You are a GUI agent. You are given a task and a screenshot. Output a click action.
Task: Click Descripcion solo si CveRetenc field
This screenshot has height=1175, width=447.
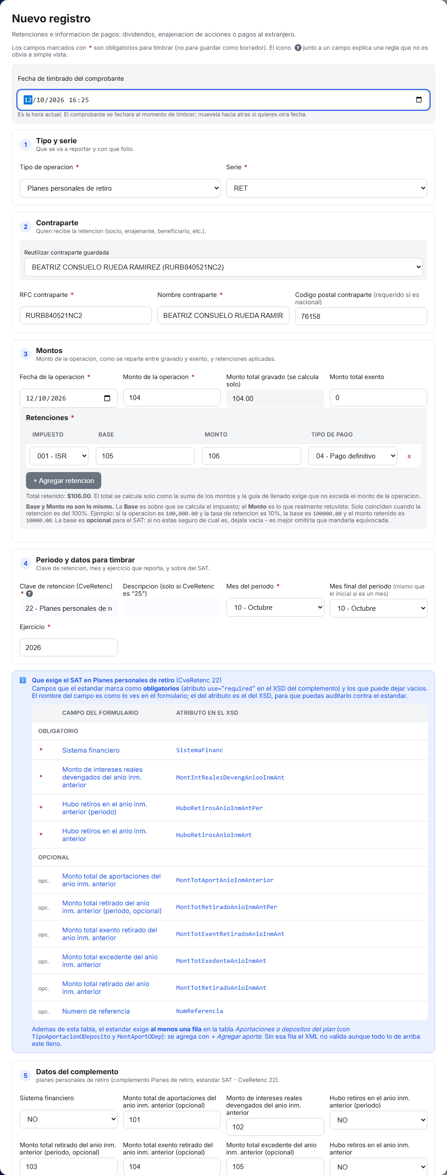[172, 608]
